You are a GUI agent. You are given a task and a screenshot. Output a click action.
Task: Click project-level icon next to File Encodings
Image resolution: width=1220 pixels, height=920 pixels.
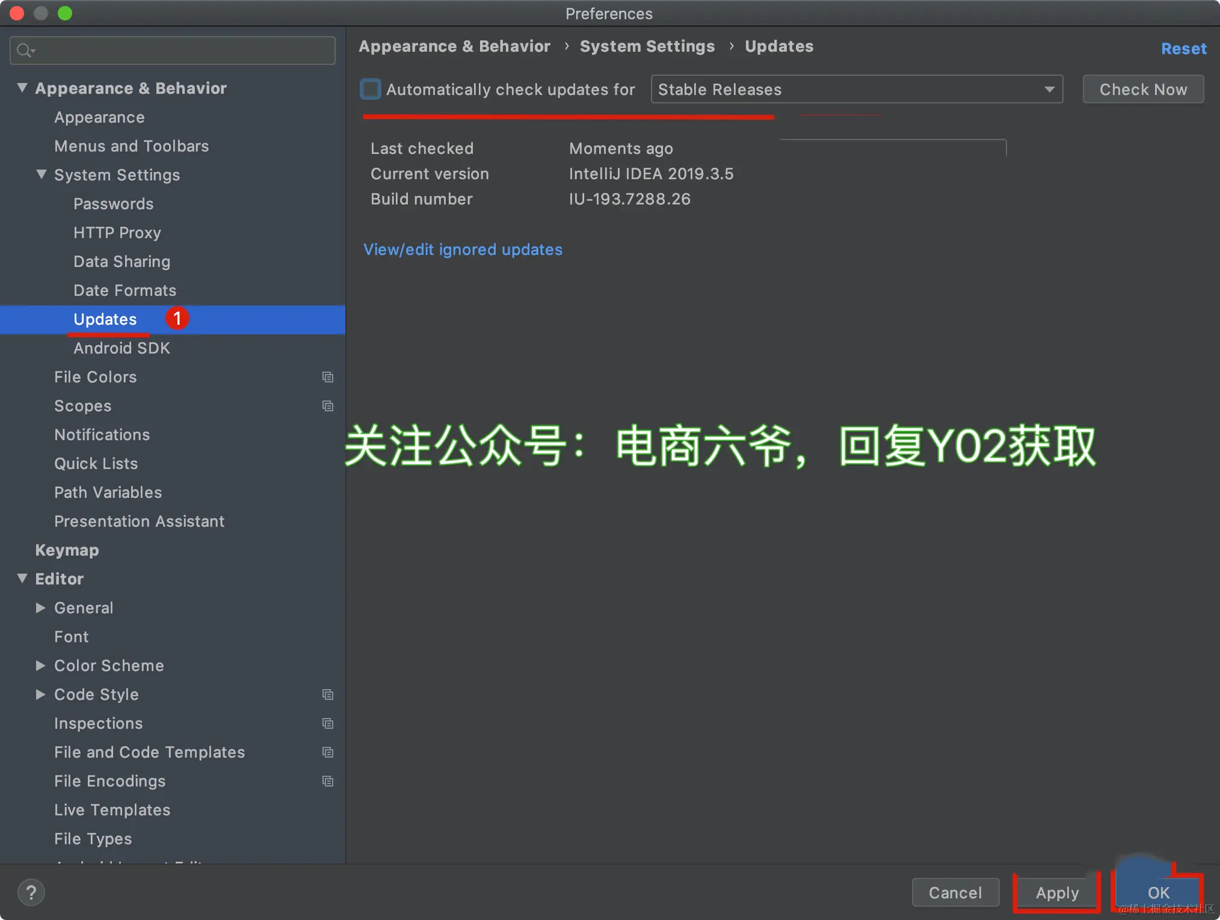coord(328,781)
